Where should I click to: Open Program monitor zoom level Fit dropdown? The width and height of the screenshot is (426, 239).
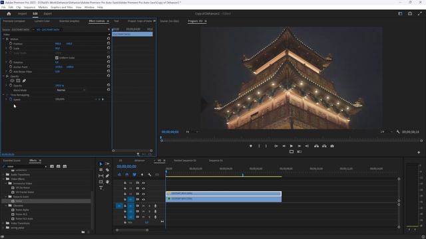point(192,132)
